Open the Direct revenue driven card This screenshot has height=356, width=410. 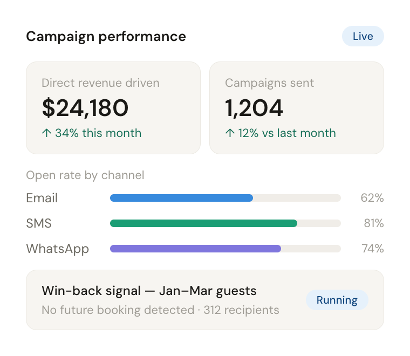pyautogui.click(x=113, y=108)
